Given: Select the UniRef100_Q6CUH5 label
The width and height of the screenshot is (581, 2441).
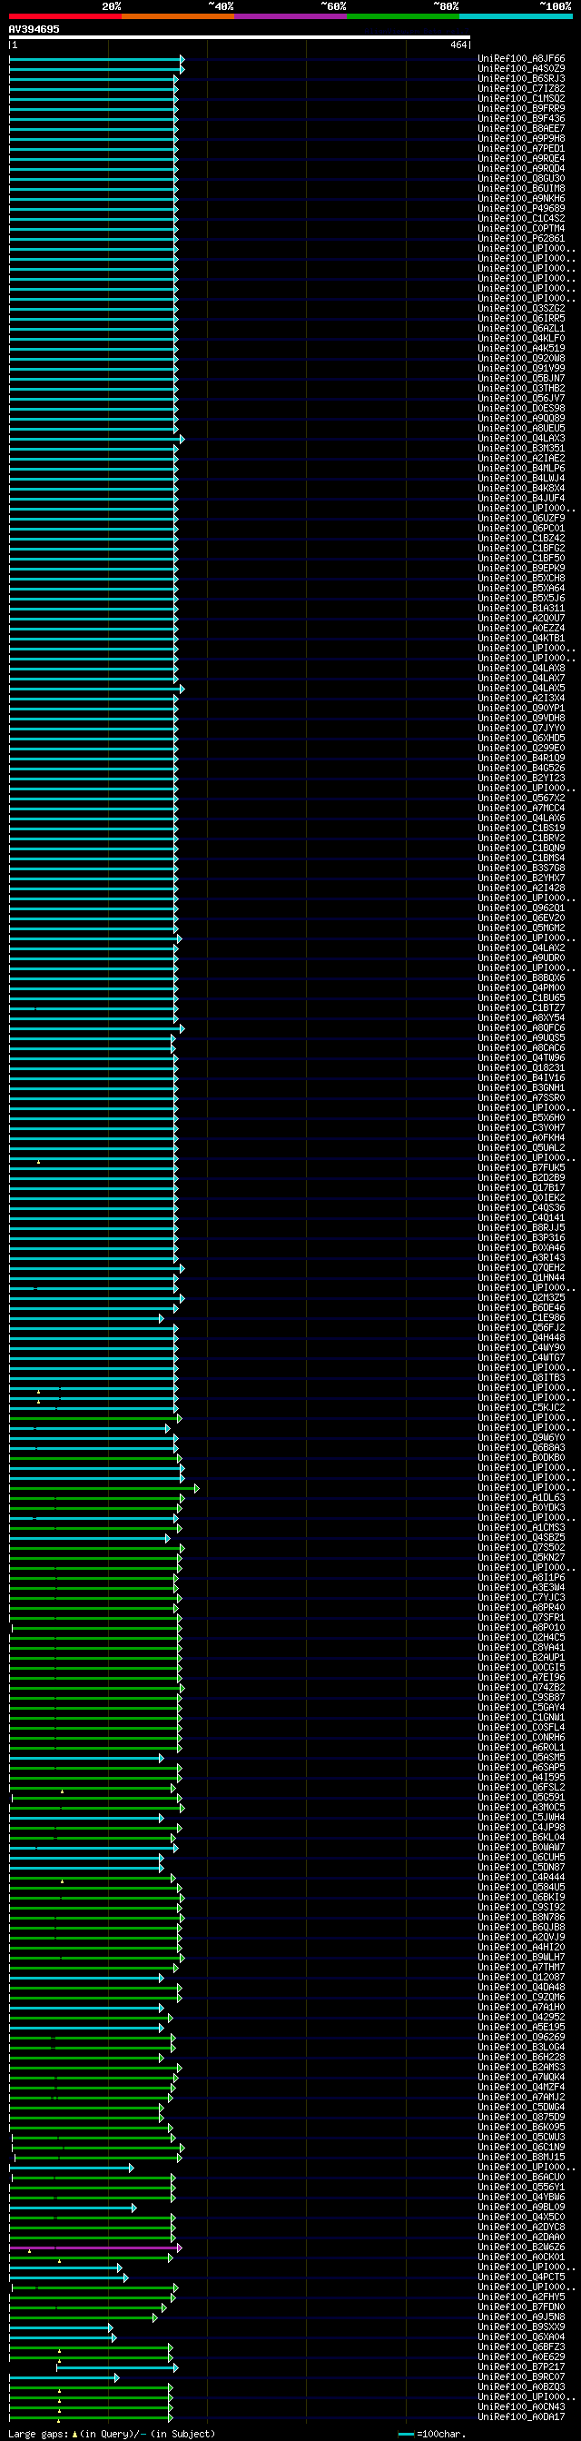Looking at the screenshot, I should pyautogui.click(x=521, y=1856).
